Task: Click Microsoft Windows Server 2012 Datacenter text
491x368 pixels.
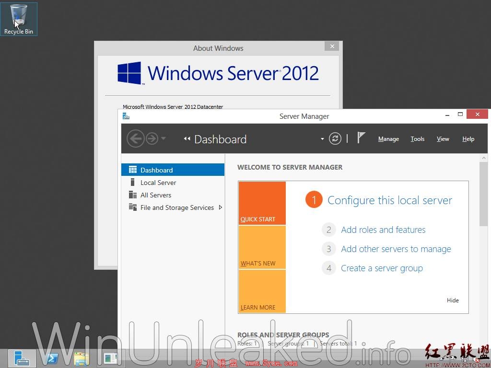Action: click(x=173, y=107)
